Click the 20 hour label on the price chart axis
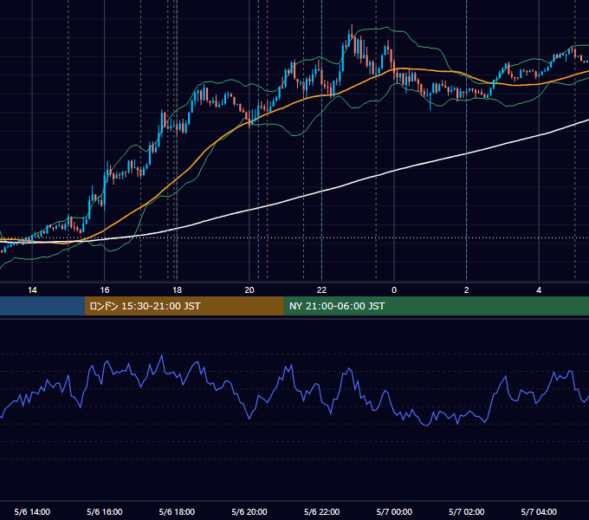 pos(249,290)
